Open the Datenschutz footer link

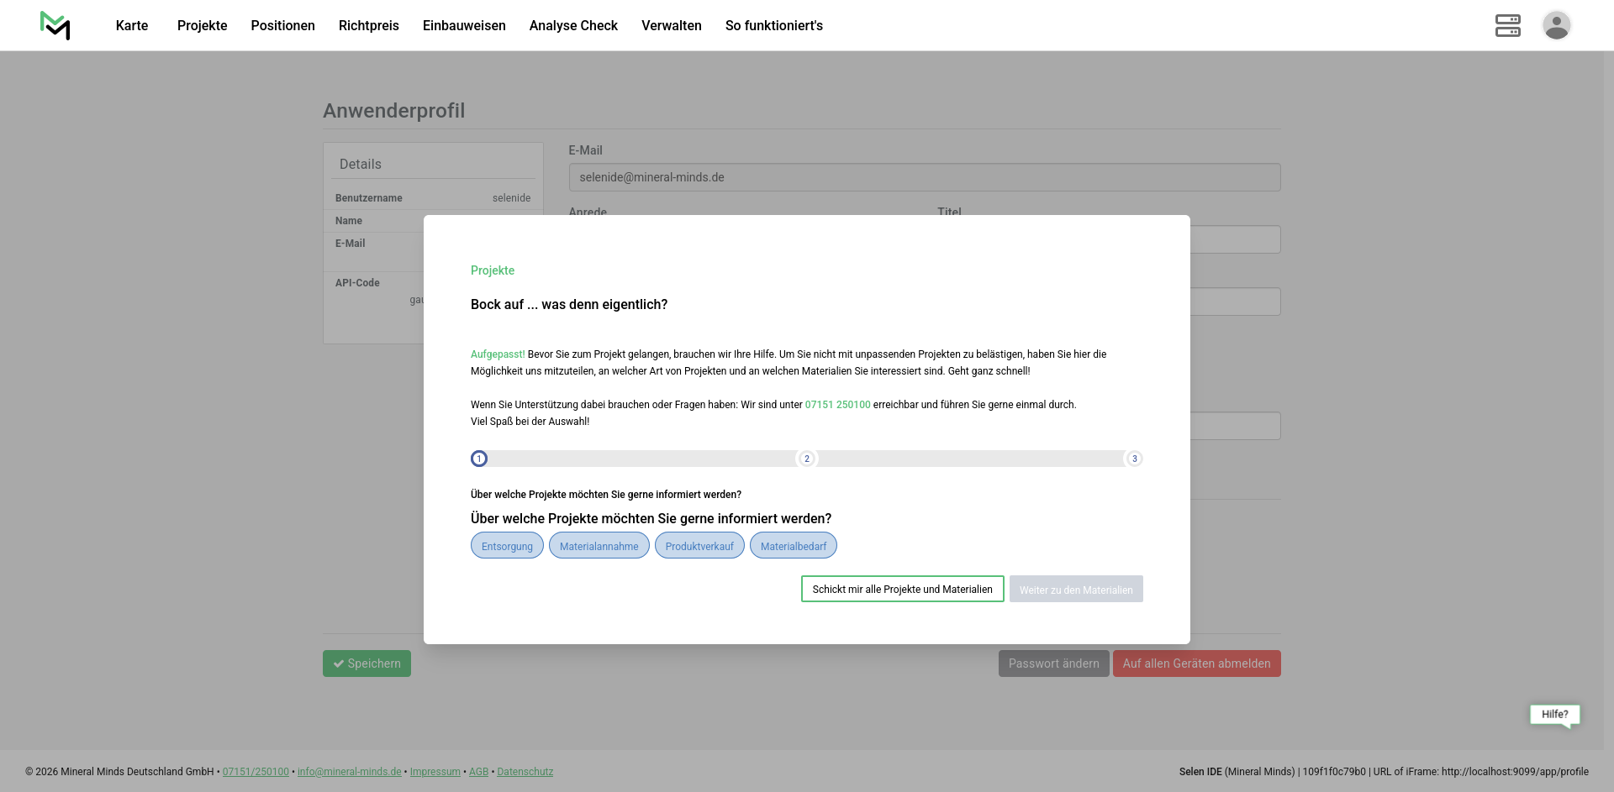coord(525,772)
